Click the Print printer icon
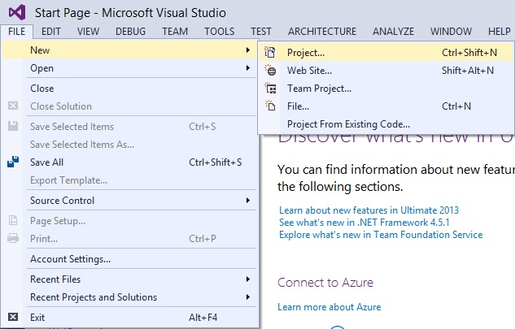The width and height of the screenshot is (515, 329). point(12,239)
